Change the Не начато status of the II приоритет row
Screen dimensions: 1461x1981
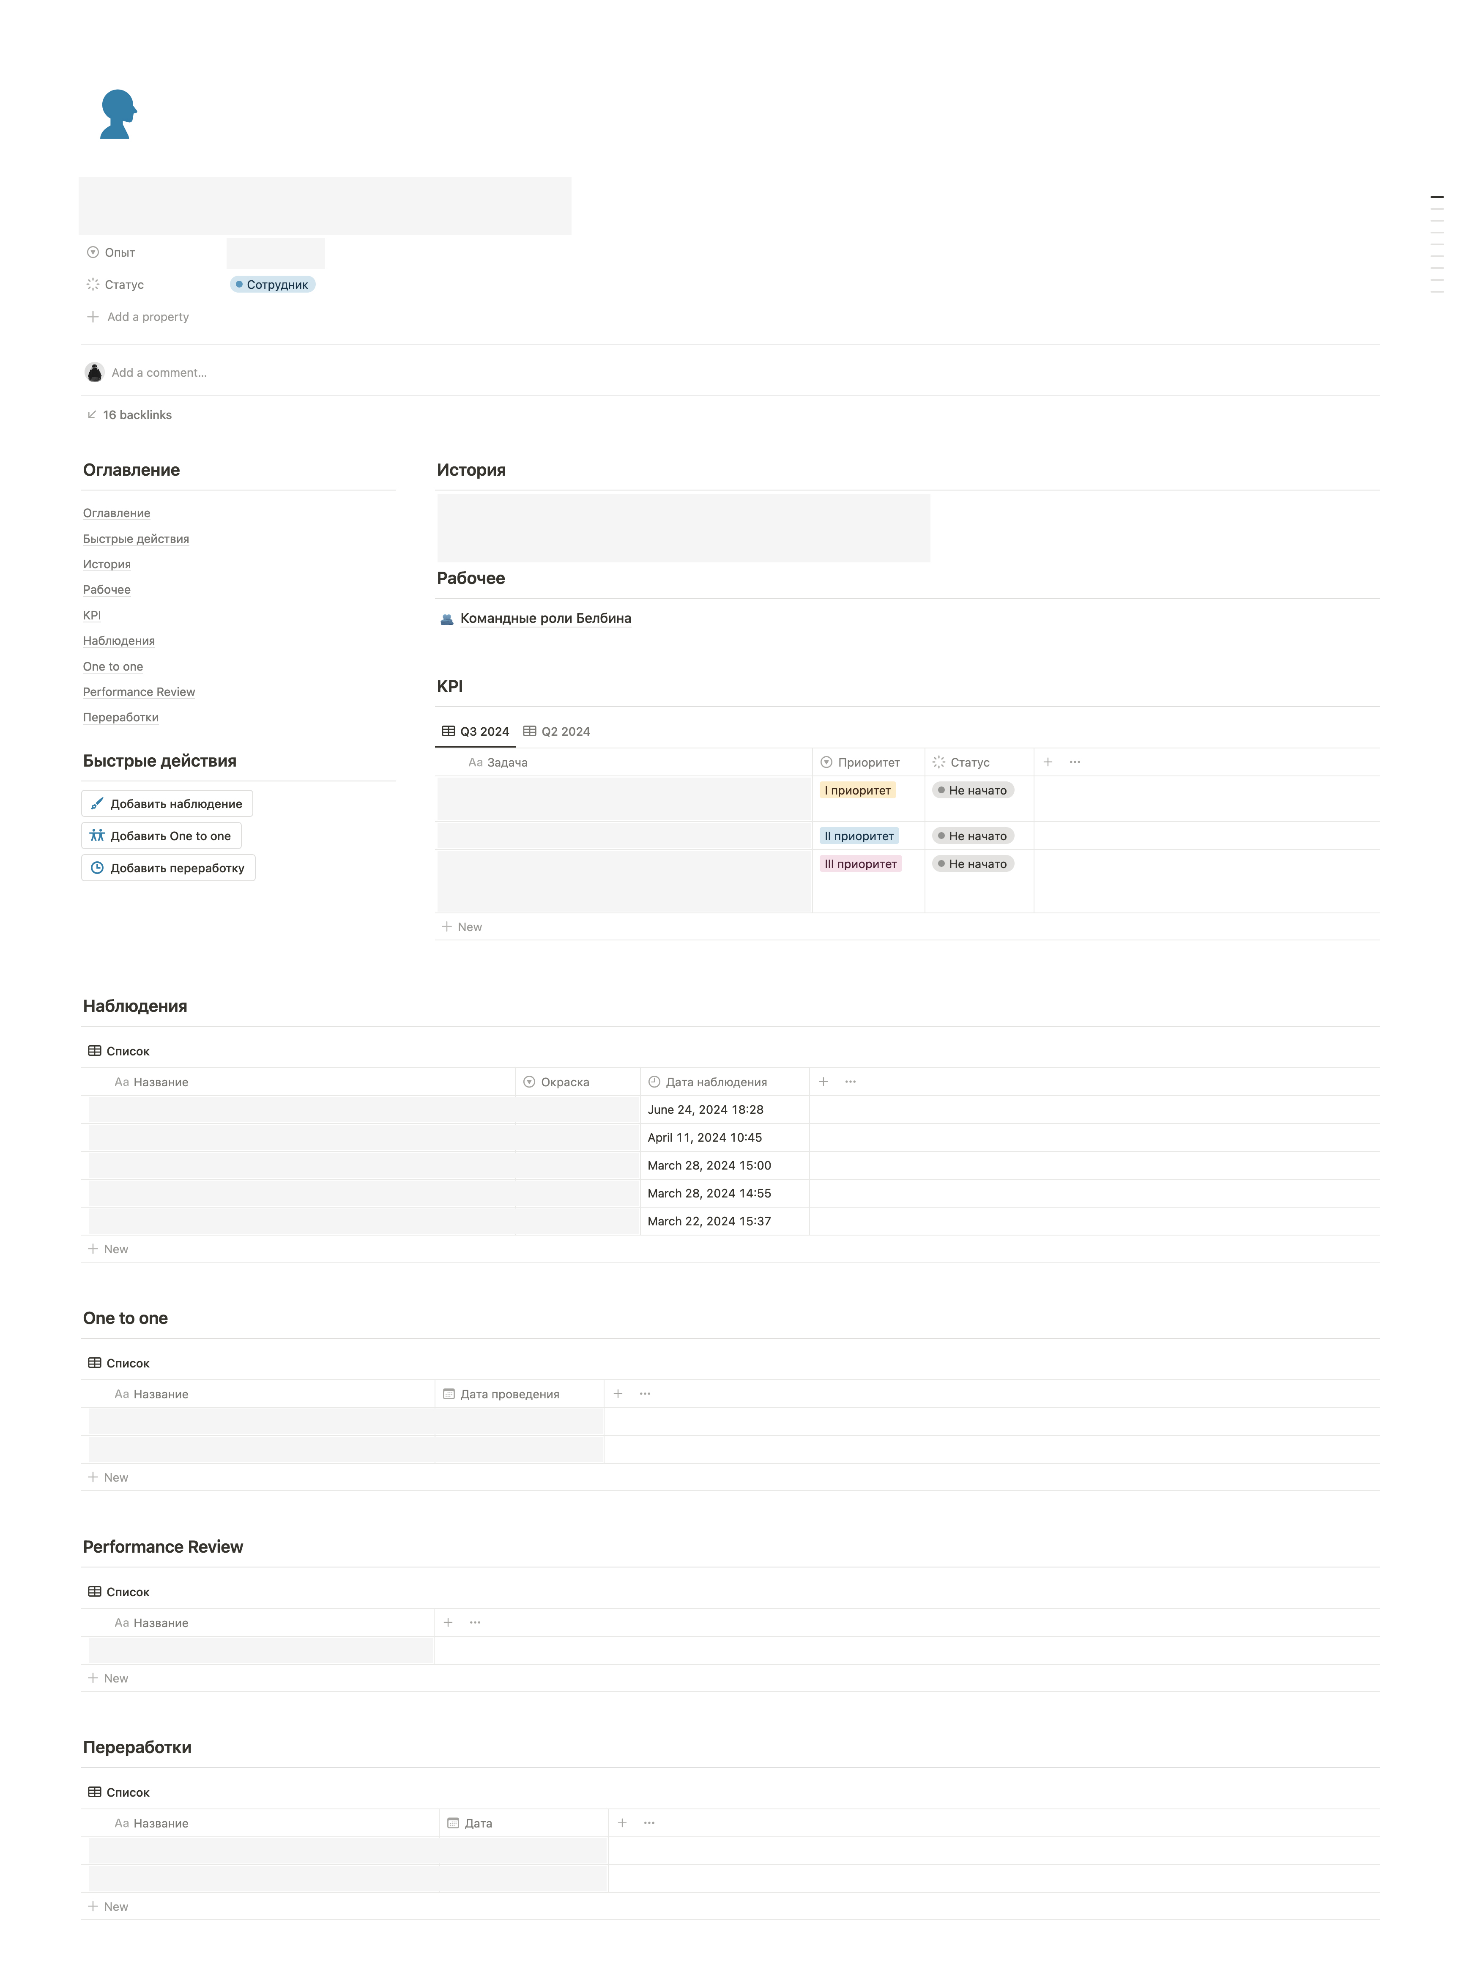pos(972,836)
